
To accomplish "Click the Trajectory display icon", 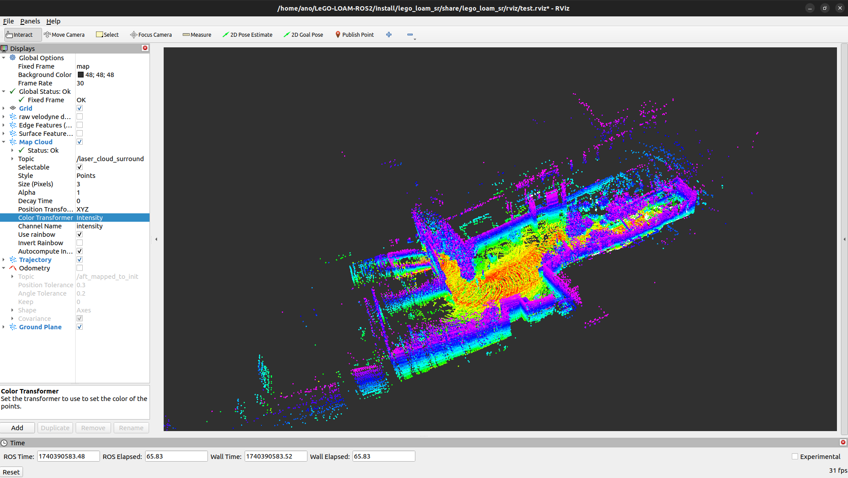I will click(x=13, y=259).
